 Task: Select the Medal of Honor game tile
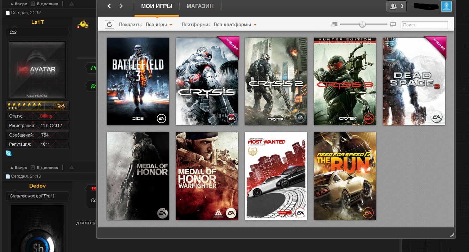pos(138,176)
